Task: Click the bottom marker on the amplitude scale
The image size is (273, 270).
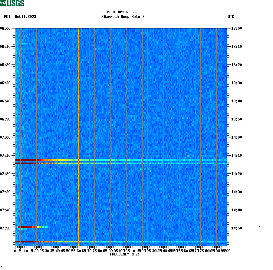Action: click(260, 242)
